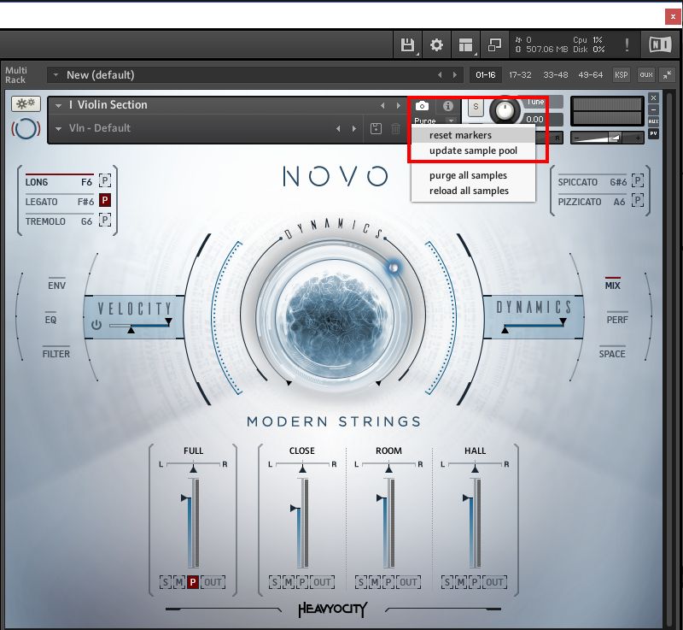The height and width of the screenshot is (630, 683).
Task: Go to next instrument beside Violin Section
Action: [398, 105]
